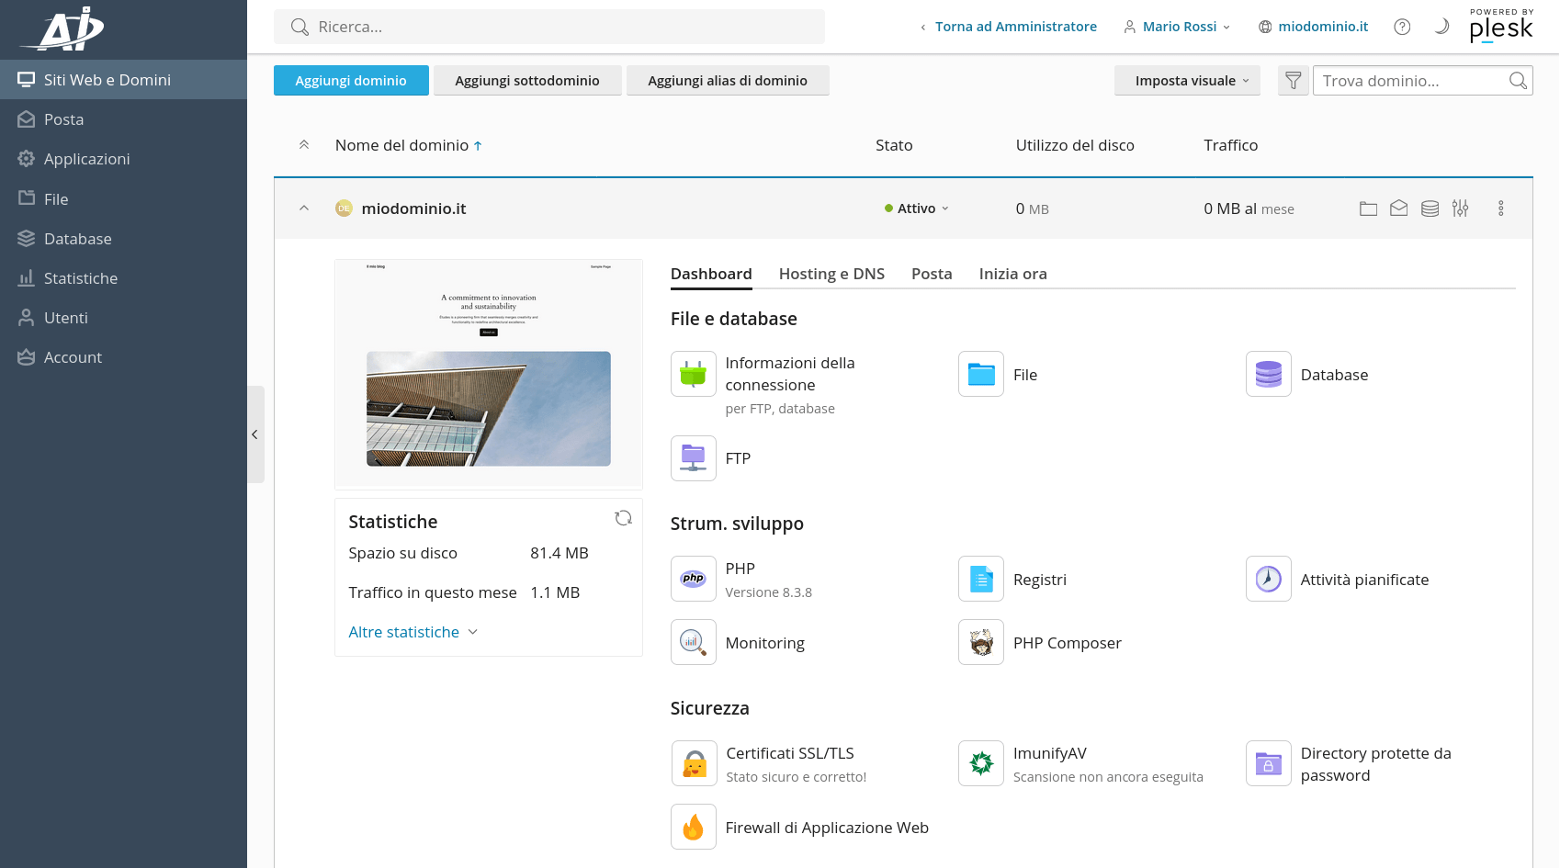Click the search magnifier in Trova dominio
Image resolution: width=1560 pixels, height=868 pixels.
[x=1518, y=81]
